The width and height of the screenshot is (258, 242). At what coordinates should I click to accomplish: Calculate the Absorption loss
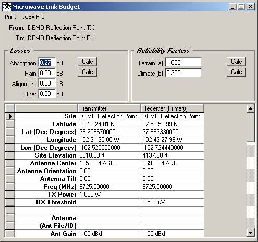pyautogui.click(x=87, y=62)
